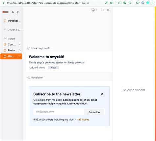156x141 pixels.
Task: Click the crosshair inspect icon in browser toolbar
Action: click(x=130, y=3)
